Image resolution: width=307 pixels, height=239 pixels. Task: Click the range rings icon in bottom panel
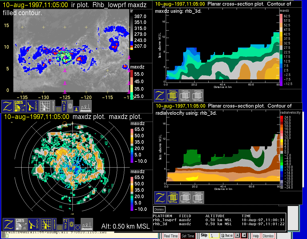click(x=72, y=224)
